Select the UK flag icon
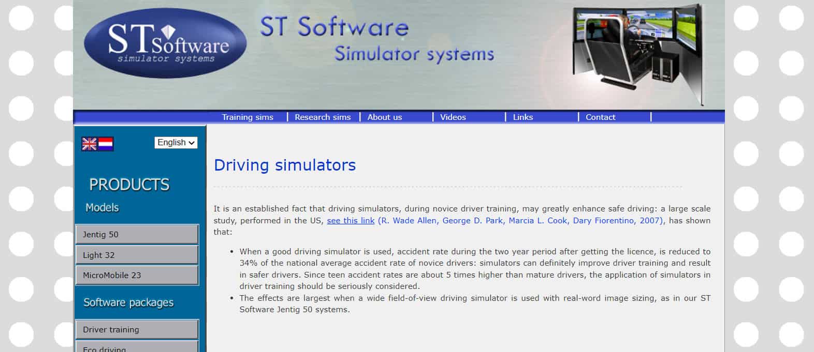 [x=90, y=144]
